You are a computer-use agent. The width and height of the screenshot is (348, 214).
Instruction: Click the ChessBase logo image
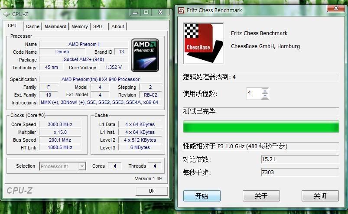(x=203, y=43)
